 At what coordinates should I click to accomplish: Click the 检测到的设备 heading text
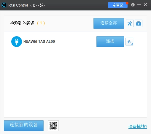click(x=22, y=23)
